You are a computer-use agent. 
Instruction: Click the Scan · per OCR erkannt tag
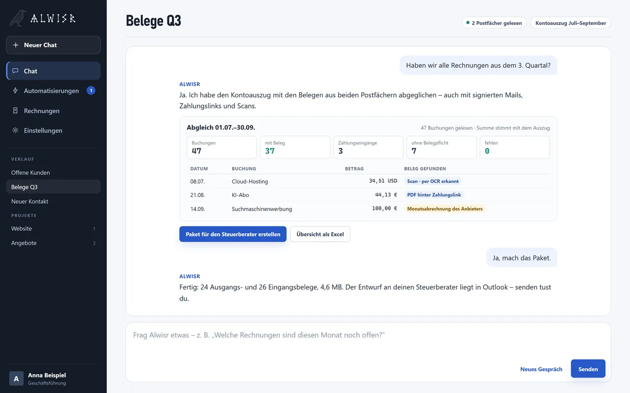pyautogui.click(x=433, y=181)
